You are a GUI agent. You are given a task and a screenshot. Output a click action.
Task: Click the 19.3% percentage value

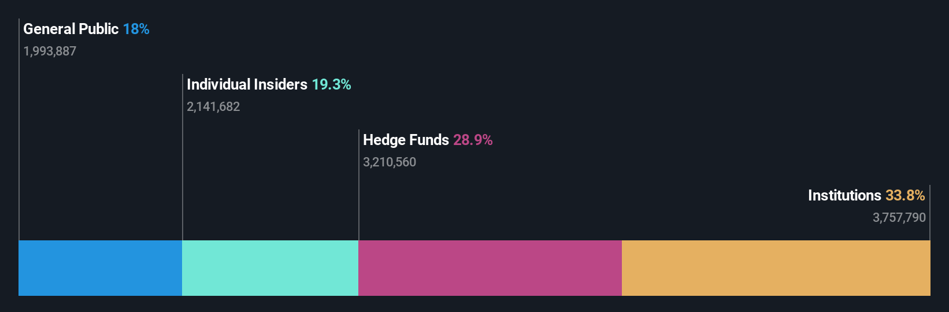331,84
